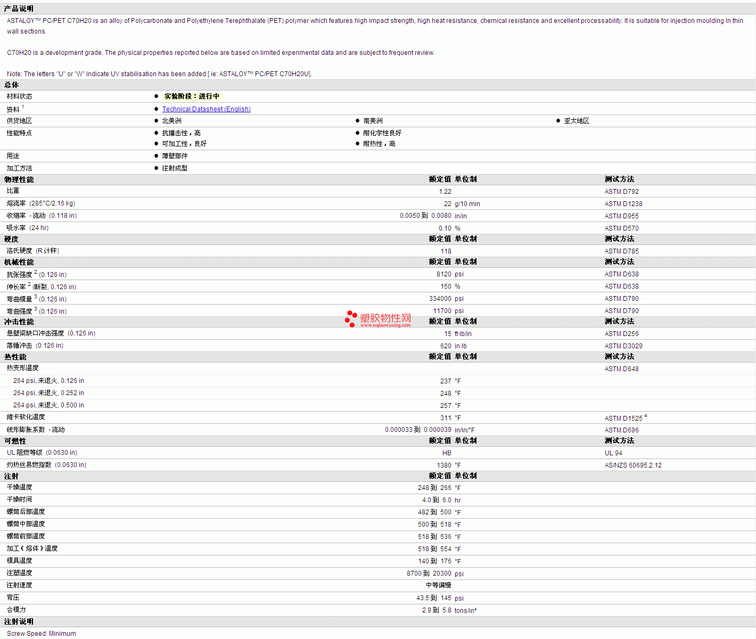This screenshot has height=639, width=756.
Task: Click the row label '悬壁梁缺口冲击强度'
Action: click(x=36, y=333)
